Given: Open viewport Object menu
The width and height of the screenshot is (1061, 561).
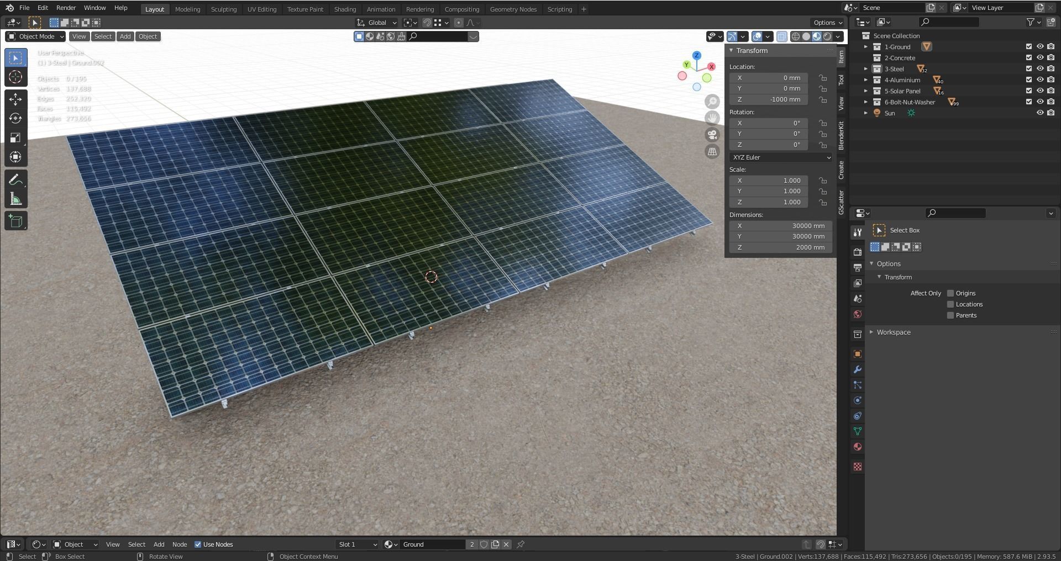Looking at the screenshot, I should [148, 36].
